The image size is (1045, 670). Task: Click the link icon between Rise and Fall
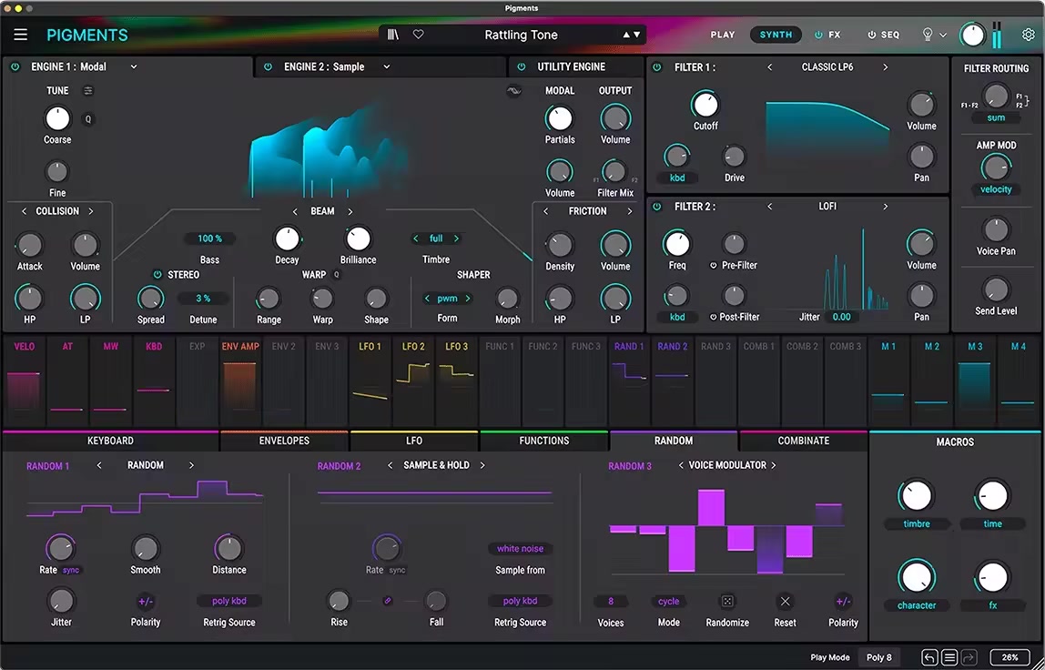388,601
